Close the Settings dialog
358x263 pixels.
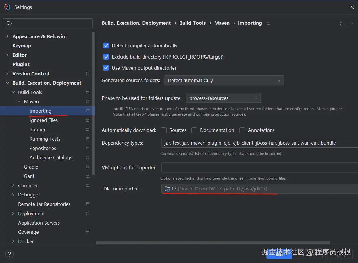pyautogui.click(x=352, y=7)
